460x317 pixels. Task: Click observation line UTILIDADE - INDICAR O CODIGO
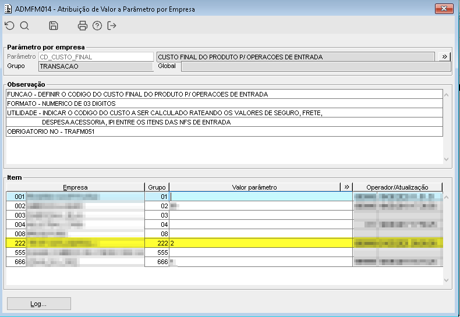[224, 113]
